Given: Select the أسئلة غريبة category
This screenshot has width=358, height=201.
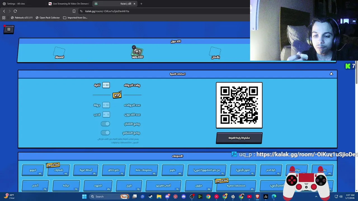Looking at the screenshot, I should [x=86, y=170].
